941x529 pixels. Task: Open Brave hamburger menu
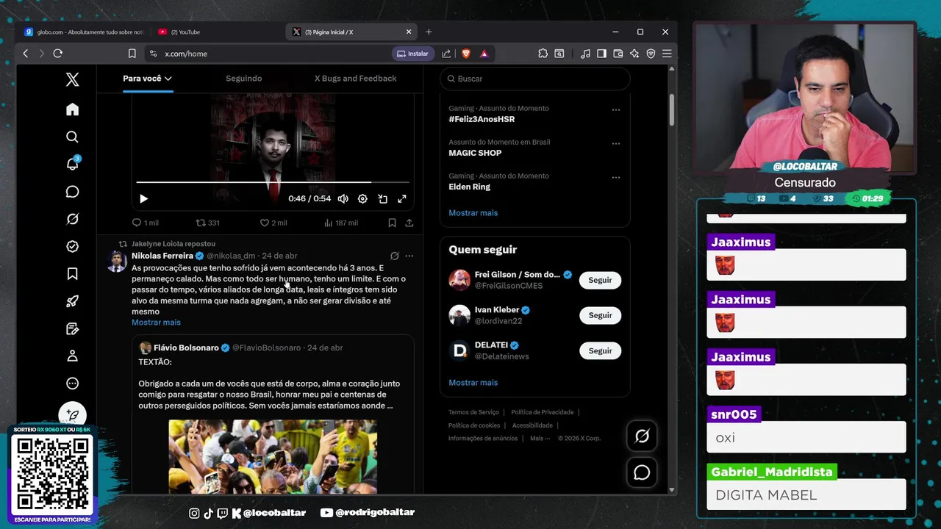coord(667,54)
